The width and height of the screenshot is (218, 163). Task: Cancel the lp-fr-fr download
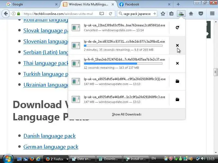point(177,63)
